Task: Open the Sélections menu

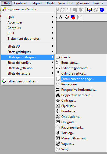Action: (x=65, y=3)
